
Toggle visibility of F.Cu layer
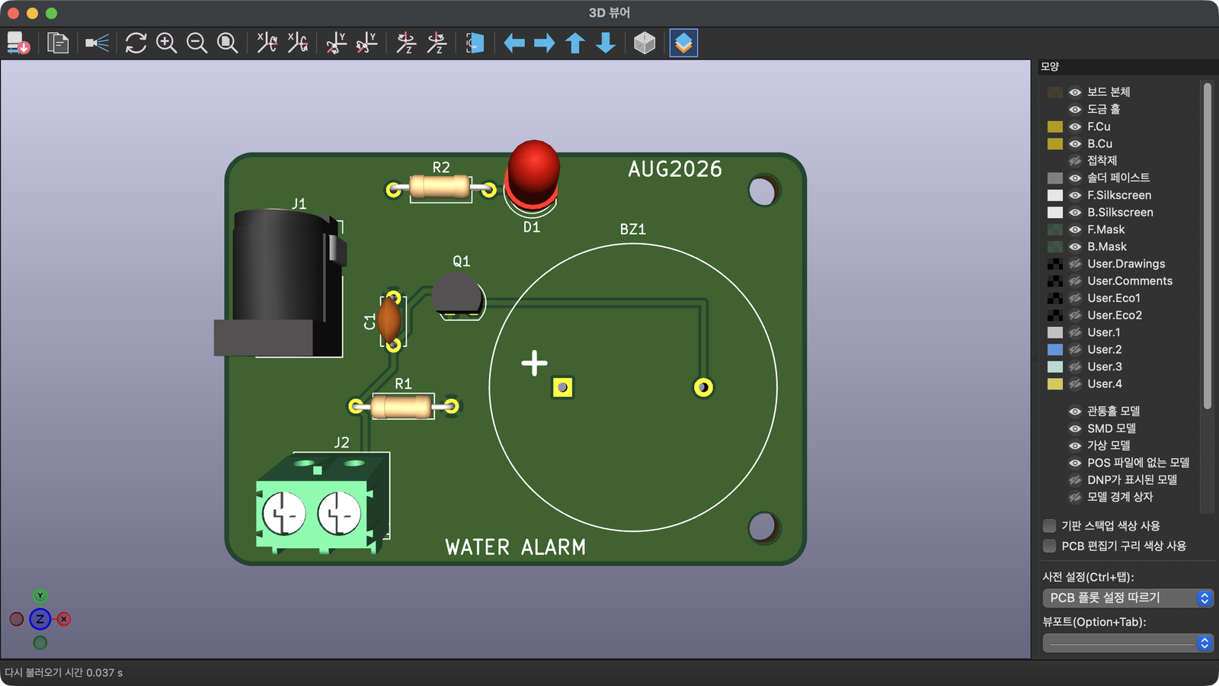coord(1075,127)
